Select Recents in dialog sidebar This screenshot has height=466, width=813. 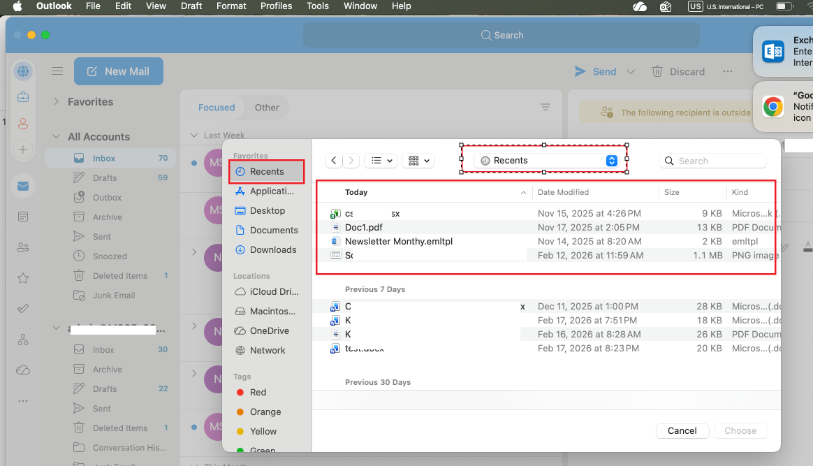[267, 172]
